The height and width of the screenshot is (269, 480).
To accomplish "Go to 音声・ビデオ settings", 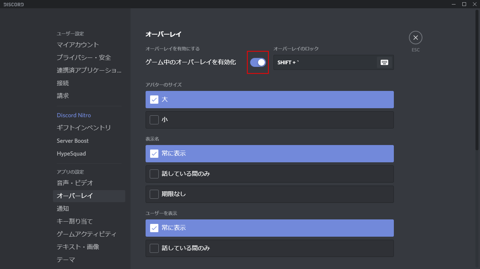I will (x=75, y=183).
